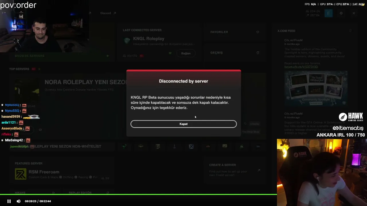367x206 pixels.
Task: Mute the video with the speaker icon
Action: click(19, 201)
